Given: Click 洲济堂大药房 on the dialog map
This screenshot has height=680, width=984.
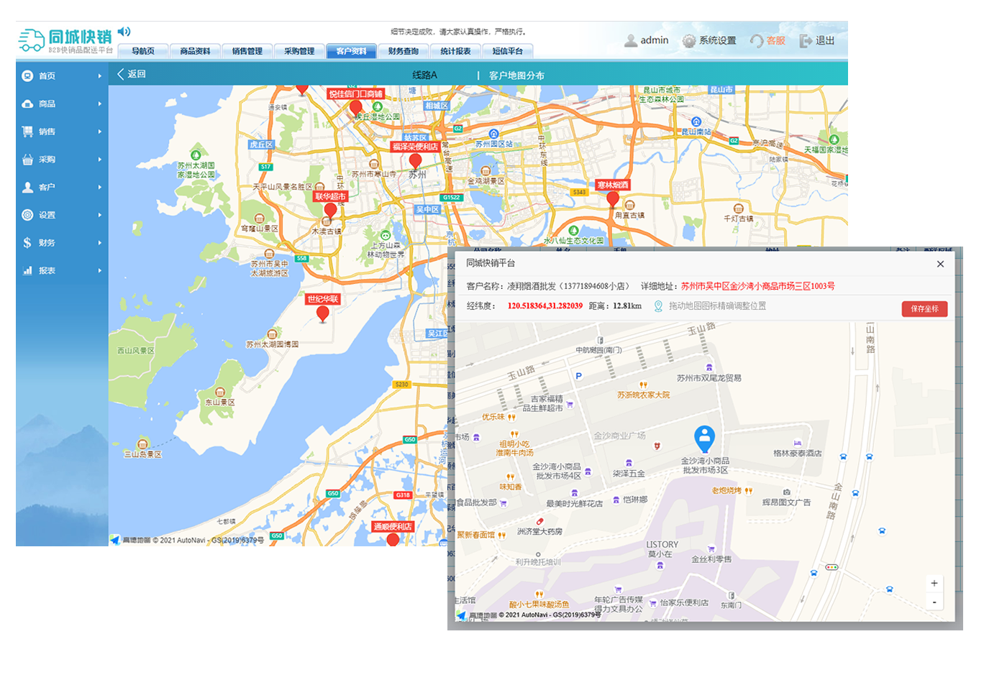Looking at the screenshot, I should point(539,532).
